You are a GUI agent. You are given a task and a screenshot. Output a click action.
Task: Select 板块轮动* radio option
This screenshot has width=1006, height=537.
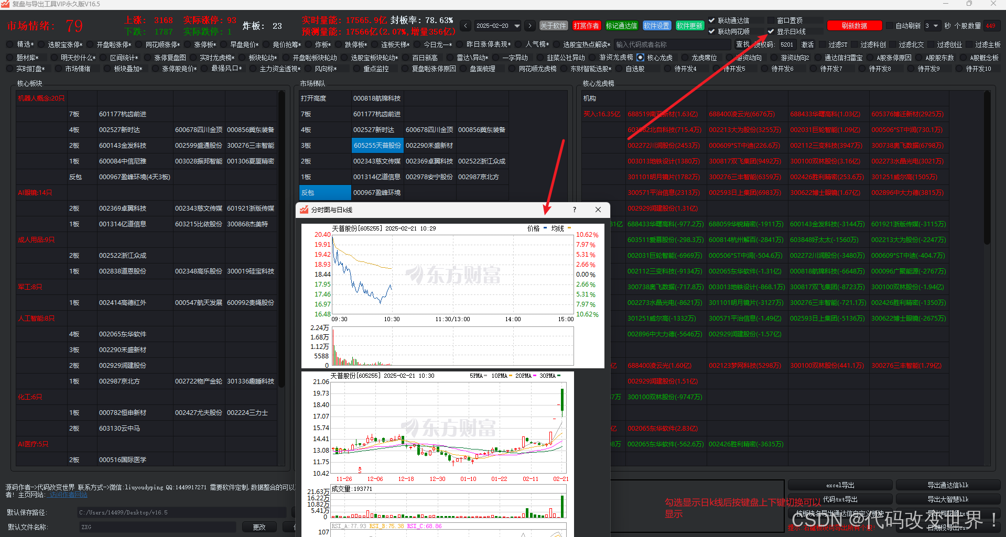tap(242, 58)
